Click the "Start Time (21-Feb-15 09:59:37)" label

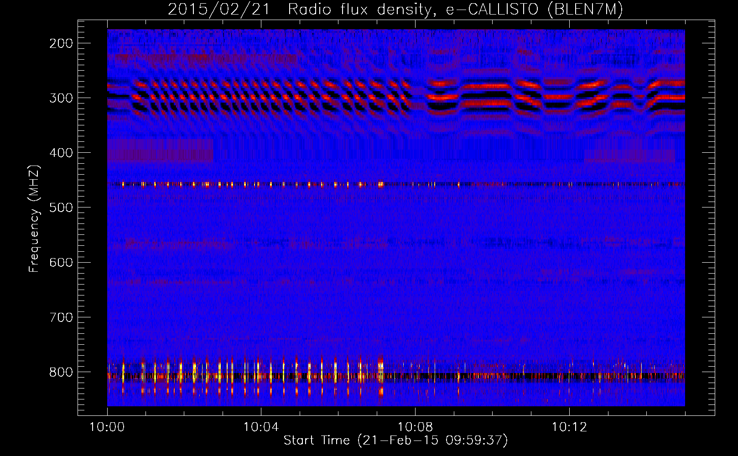395,440
